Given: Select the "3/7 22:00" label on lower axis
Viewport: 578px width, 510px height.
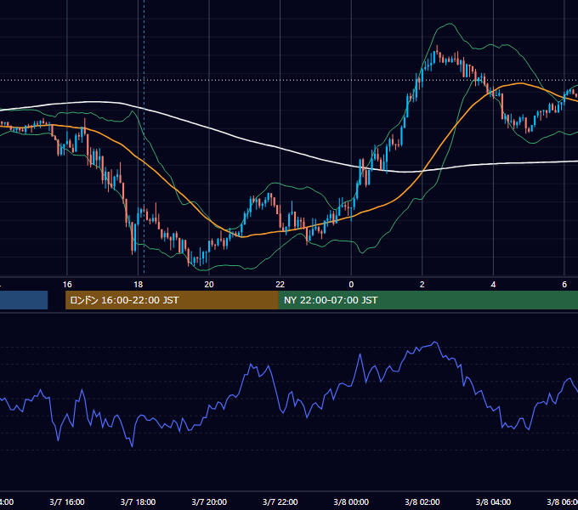Looking at the screenshot, I should 280,502.
